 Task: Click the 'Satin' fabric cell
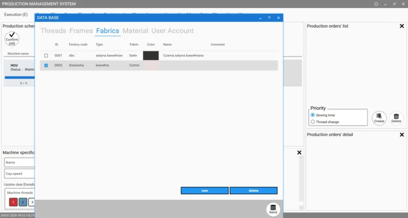point(133,55)
